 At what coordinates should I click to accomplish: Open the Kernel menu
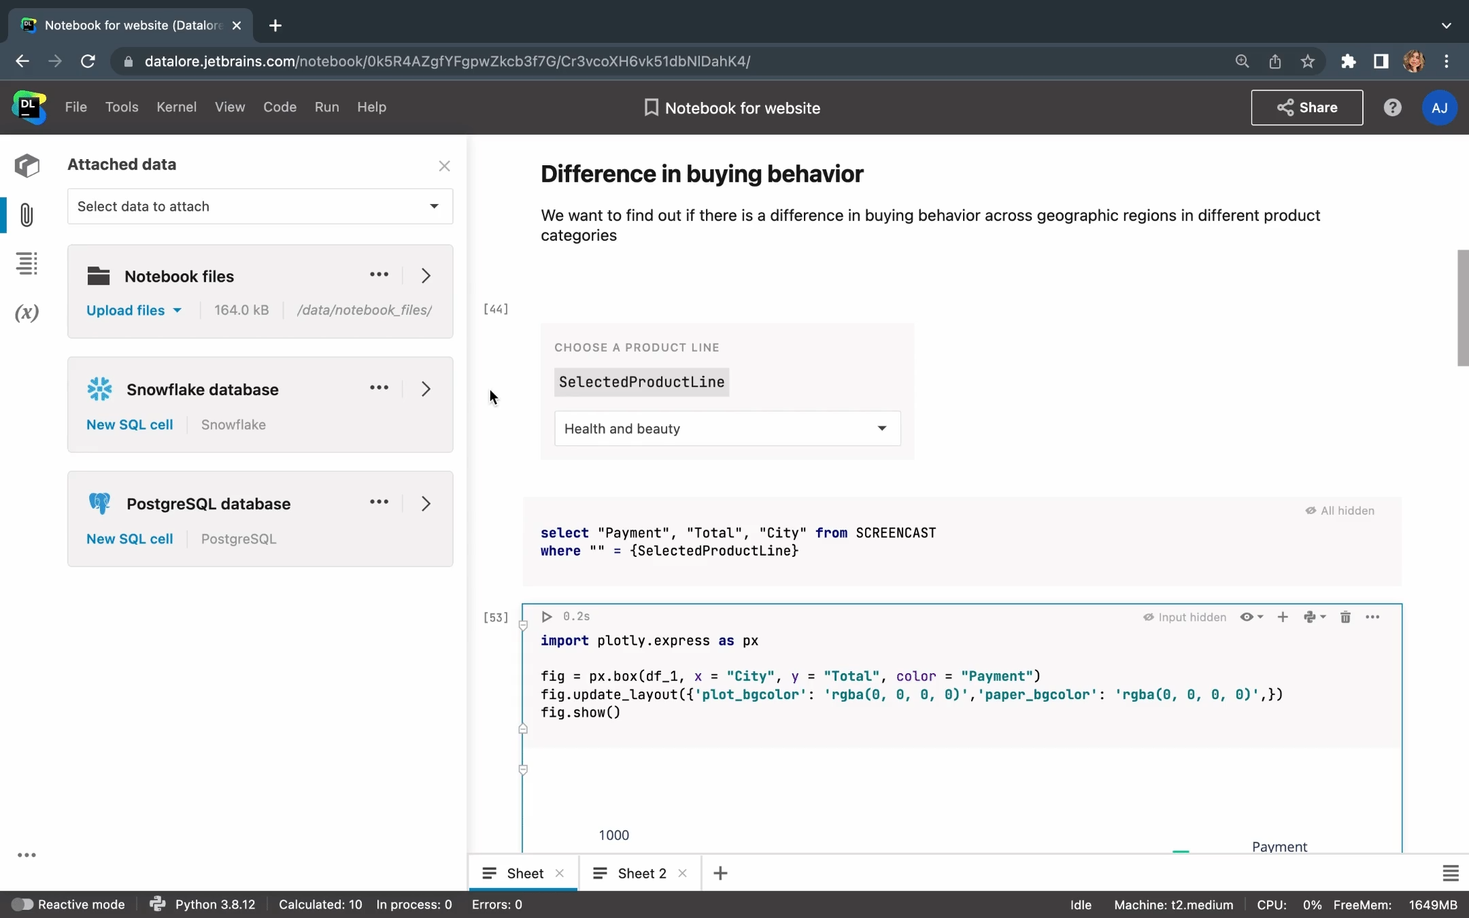(x=176, y=107)
